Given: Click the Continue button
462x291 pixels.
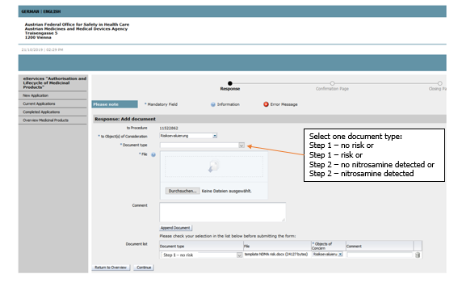Looking at the screenshot, I should pyautogui.click(x=144, y=268).
